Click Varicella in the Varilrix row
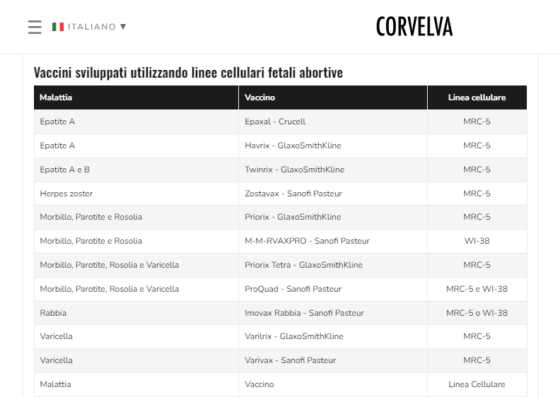Viewport: 560px width, 397px height. pos(136,336)
